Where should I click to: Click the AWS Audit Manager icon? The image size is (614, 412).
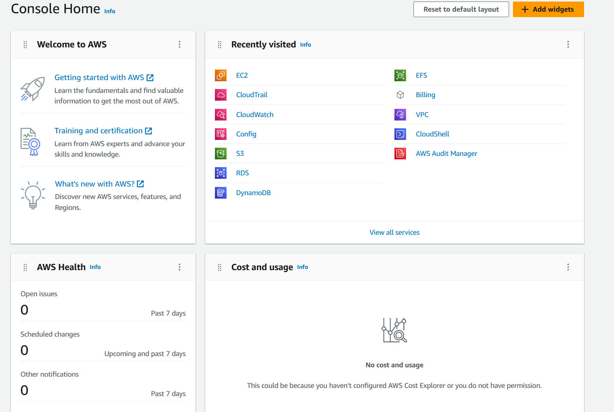pos(400,154)
